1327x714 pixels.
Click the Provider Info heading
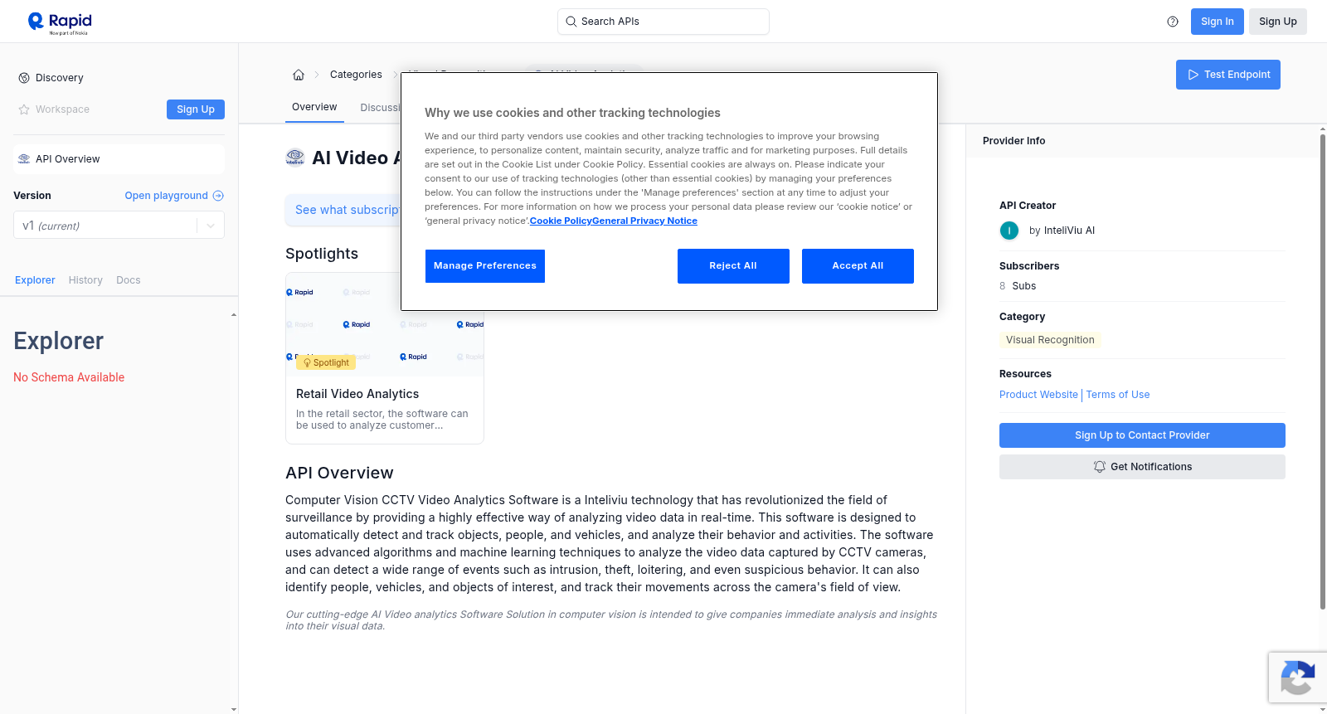pyautogui.click(x=1013, y=141)
